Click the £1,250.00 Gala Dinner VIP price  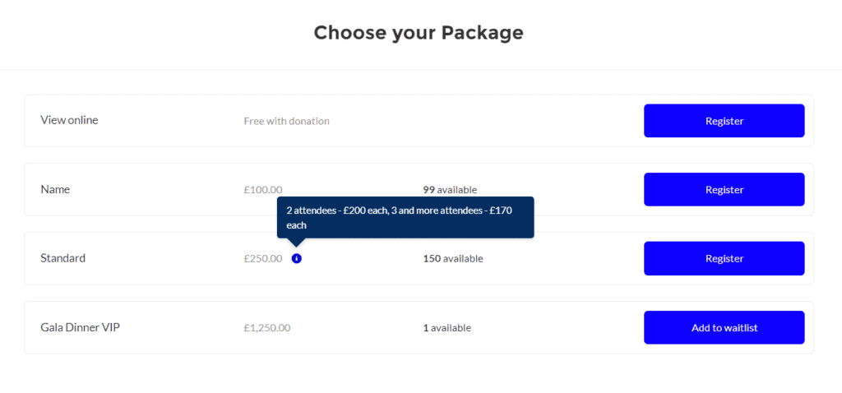click(x=267, y=328)
